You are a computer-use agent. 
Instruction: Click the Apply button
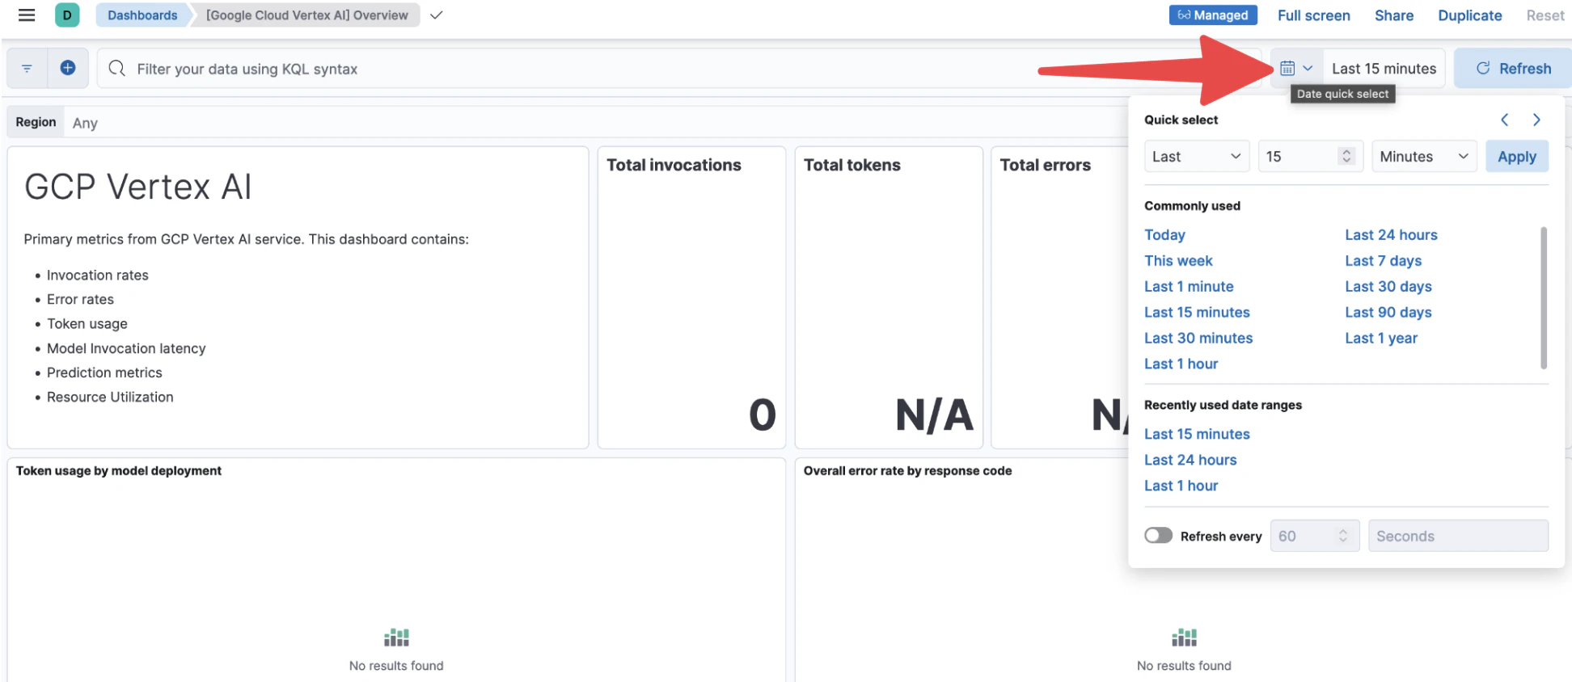[1516, 157]
